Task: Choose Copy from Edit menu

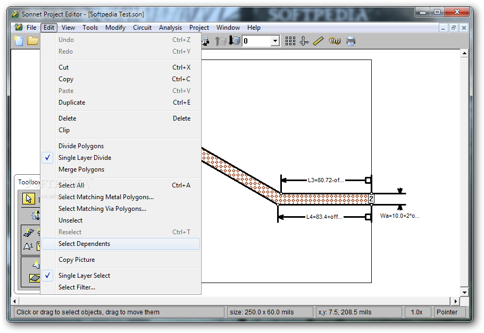Action: coord(121,79)
